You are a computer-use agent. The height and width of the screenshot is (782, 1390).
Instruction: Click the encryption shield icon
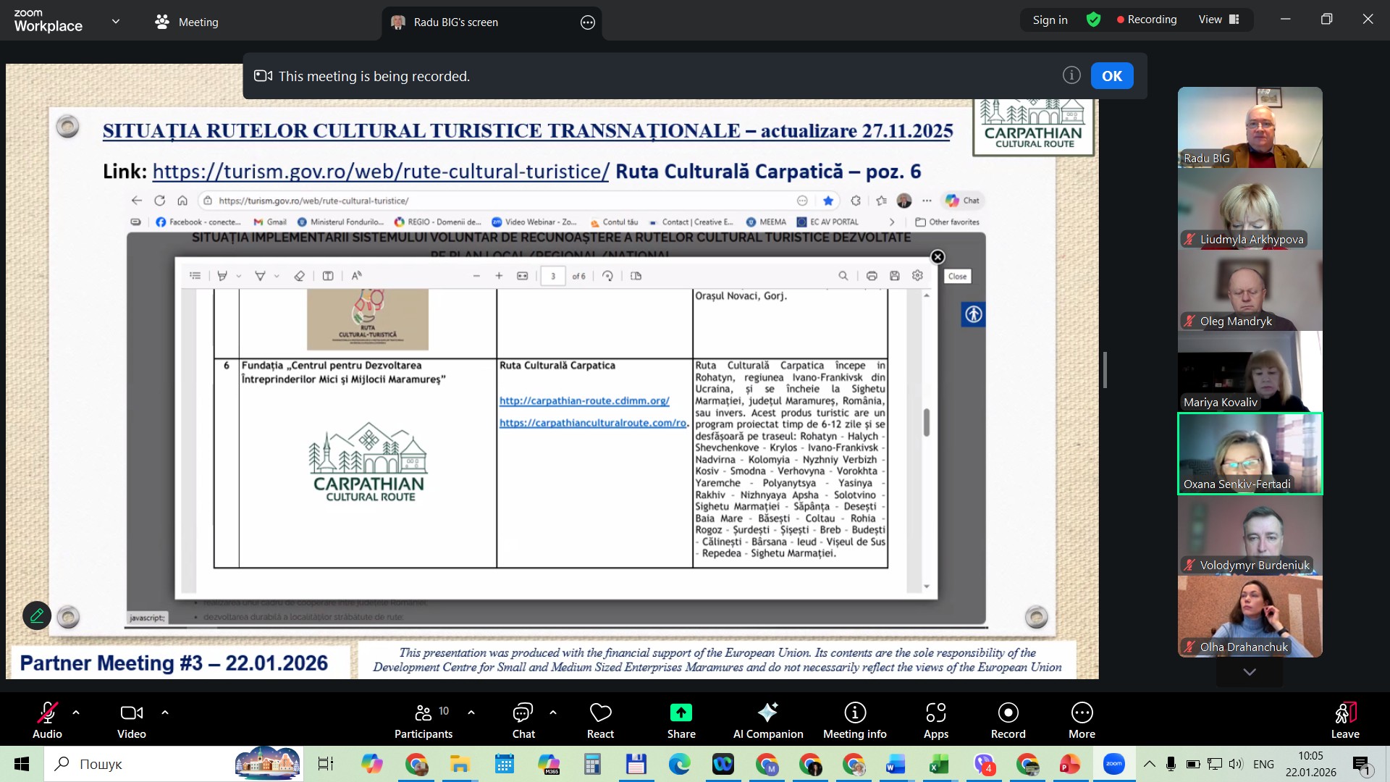tap(1093, 20)
